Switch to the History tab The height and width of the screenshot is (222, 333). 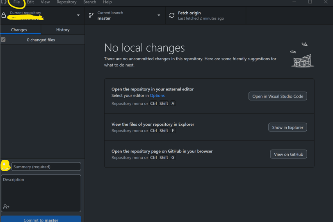point(63,29)
